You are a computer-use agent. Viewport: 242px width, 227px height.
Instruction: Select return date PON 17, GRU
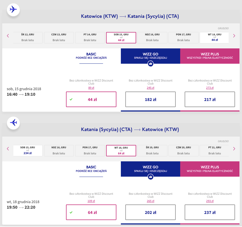click(90, 150)
